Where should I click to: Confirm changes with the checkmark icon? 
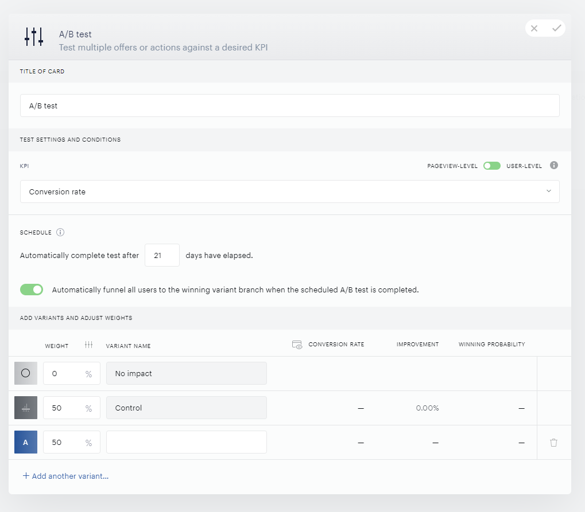(557, 28)
